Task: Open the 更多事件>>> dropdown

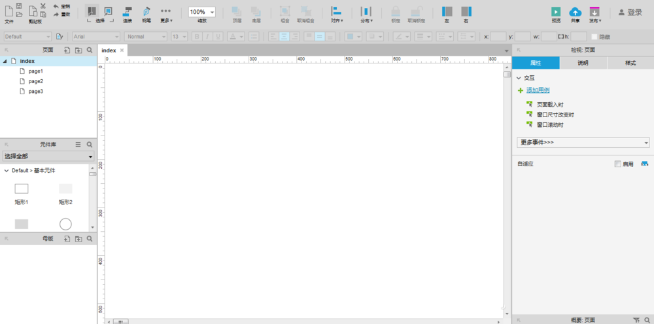Action: [x=583, y=143]
